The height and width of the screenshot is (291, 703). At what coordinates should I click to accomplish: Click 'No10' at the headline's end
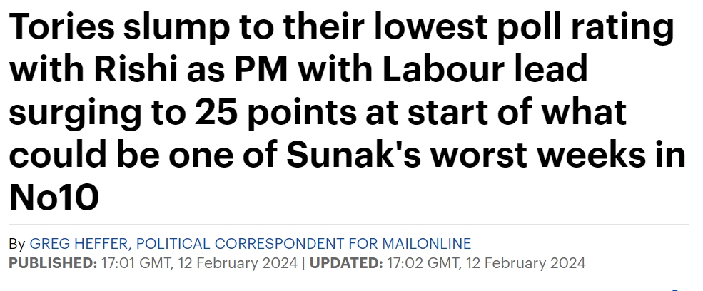click(54, 198)
